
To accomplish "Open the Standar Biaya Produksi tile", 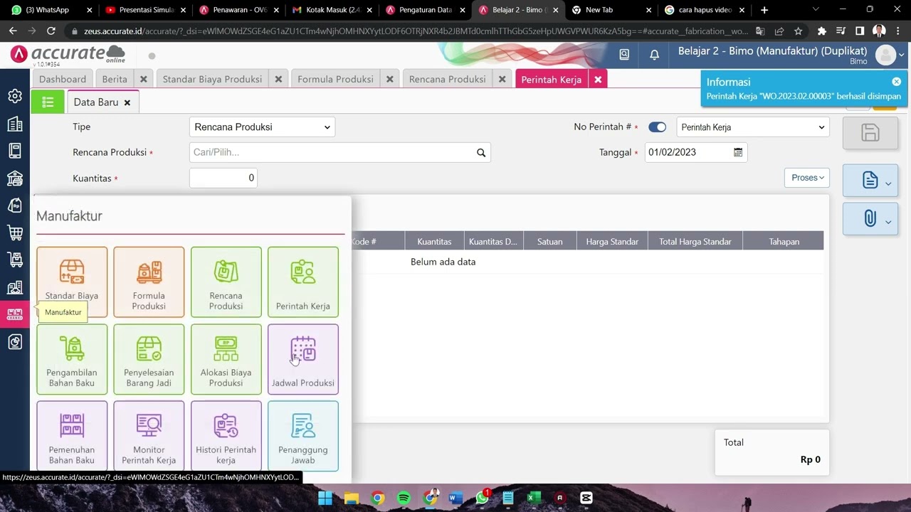I will coord(72,282).
